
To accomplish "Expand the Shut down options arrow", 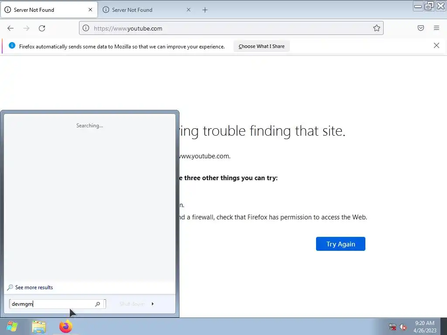I will 153,304.
